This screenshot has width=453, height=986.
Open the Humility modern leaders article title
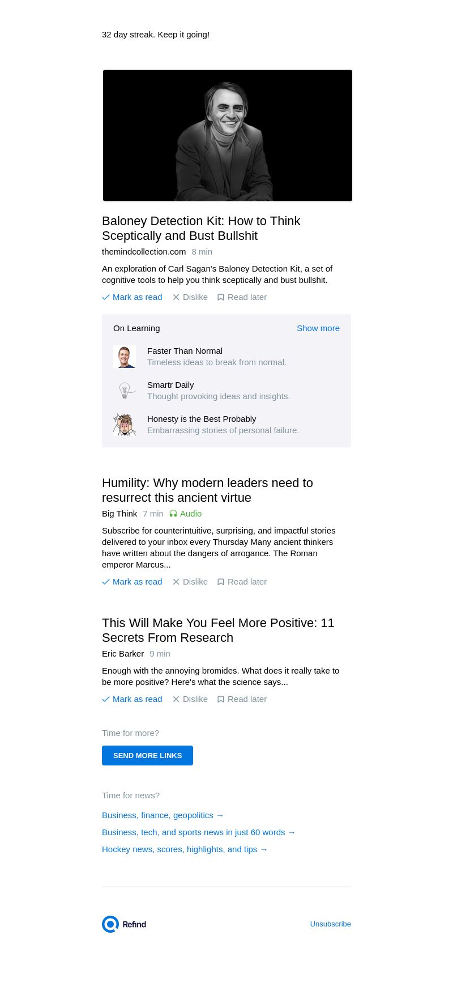[207, 490]
